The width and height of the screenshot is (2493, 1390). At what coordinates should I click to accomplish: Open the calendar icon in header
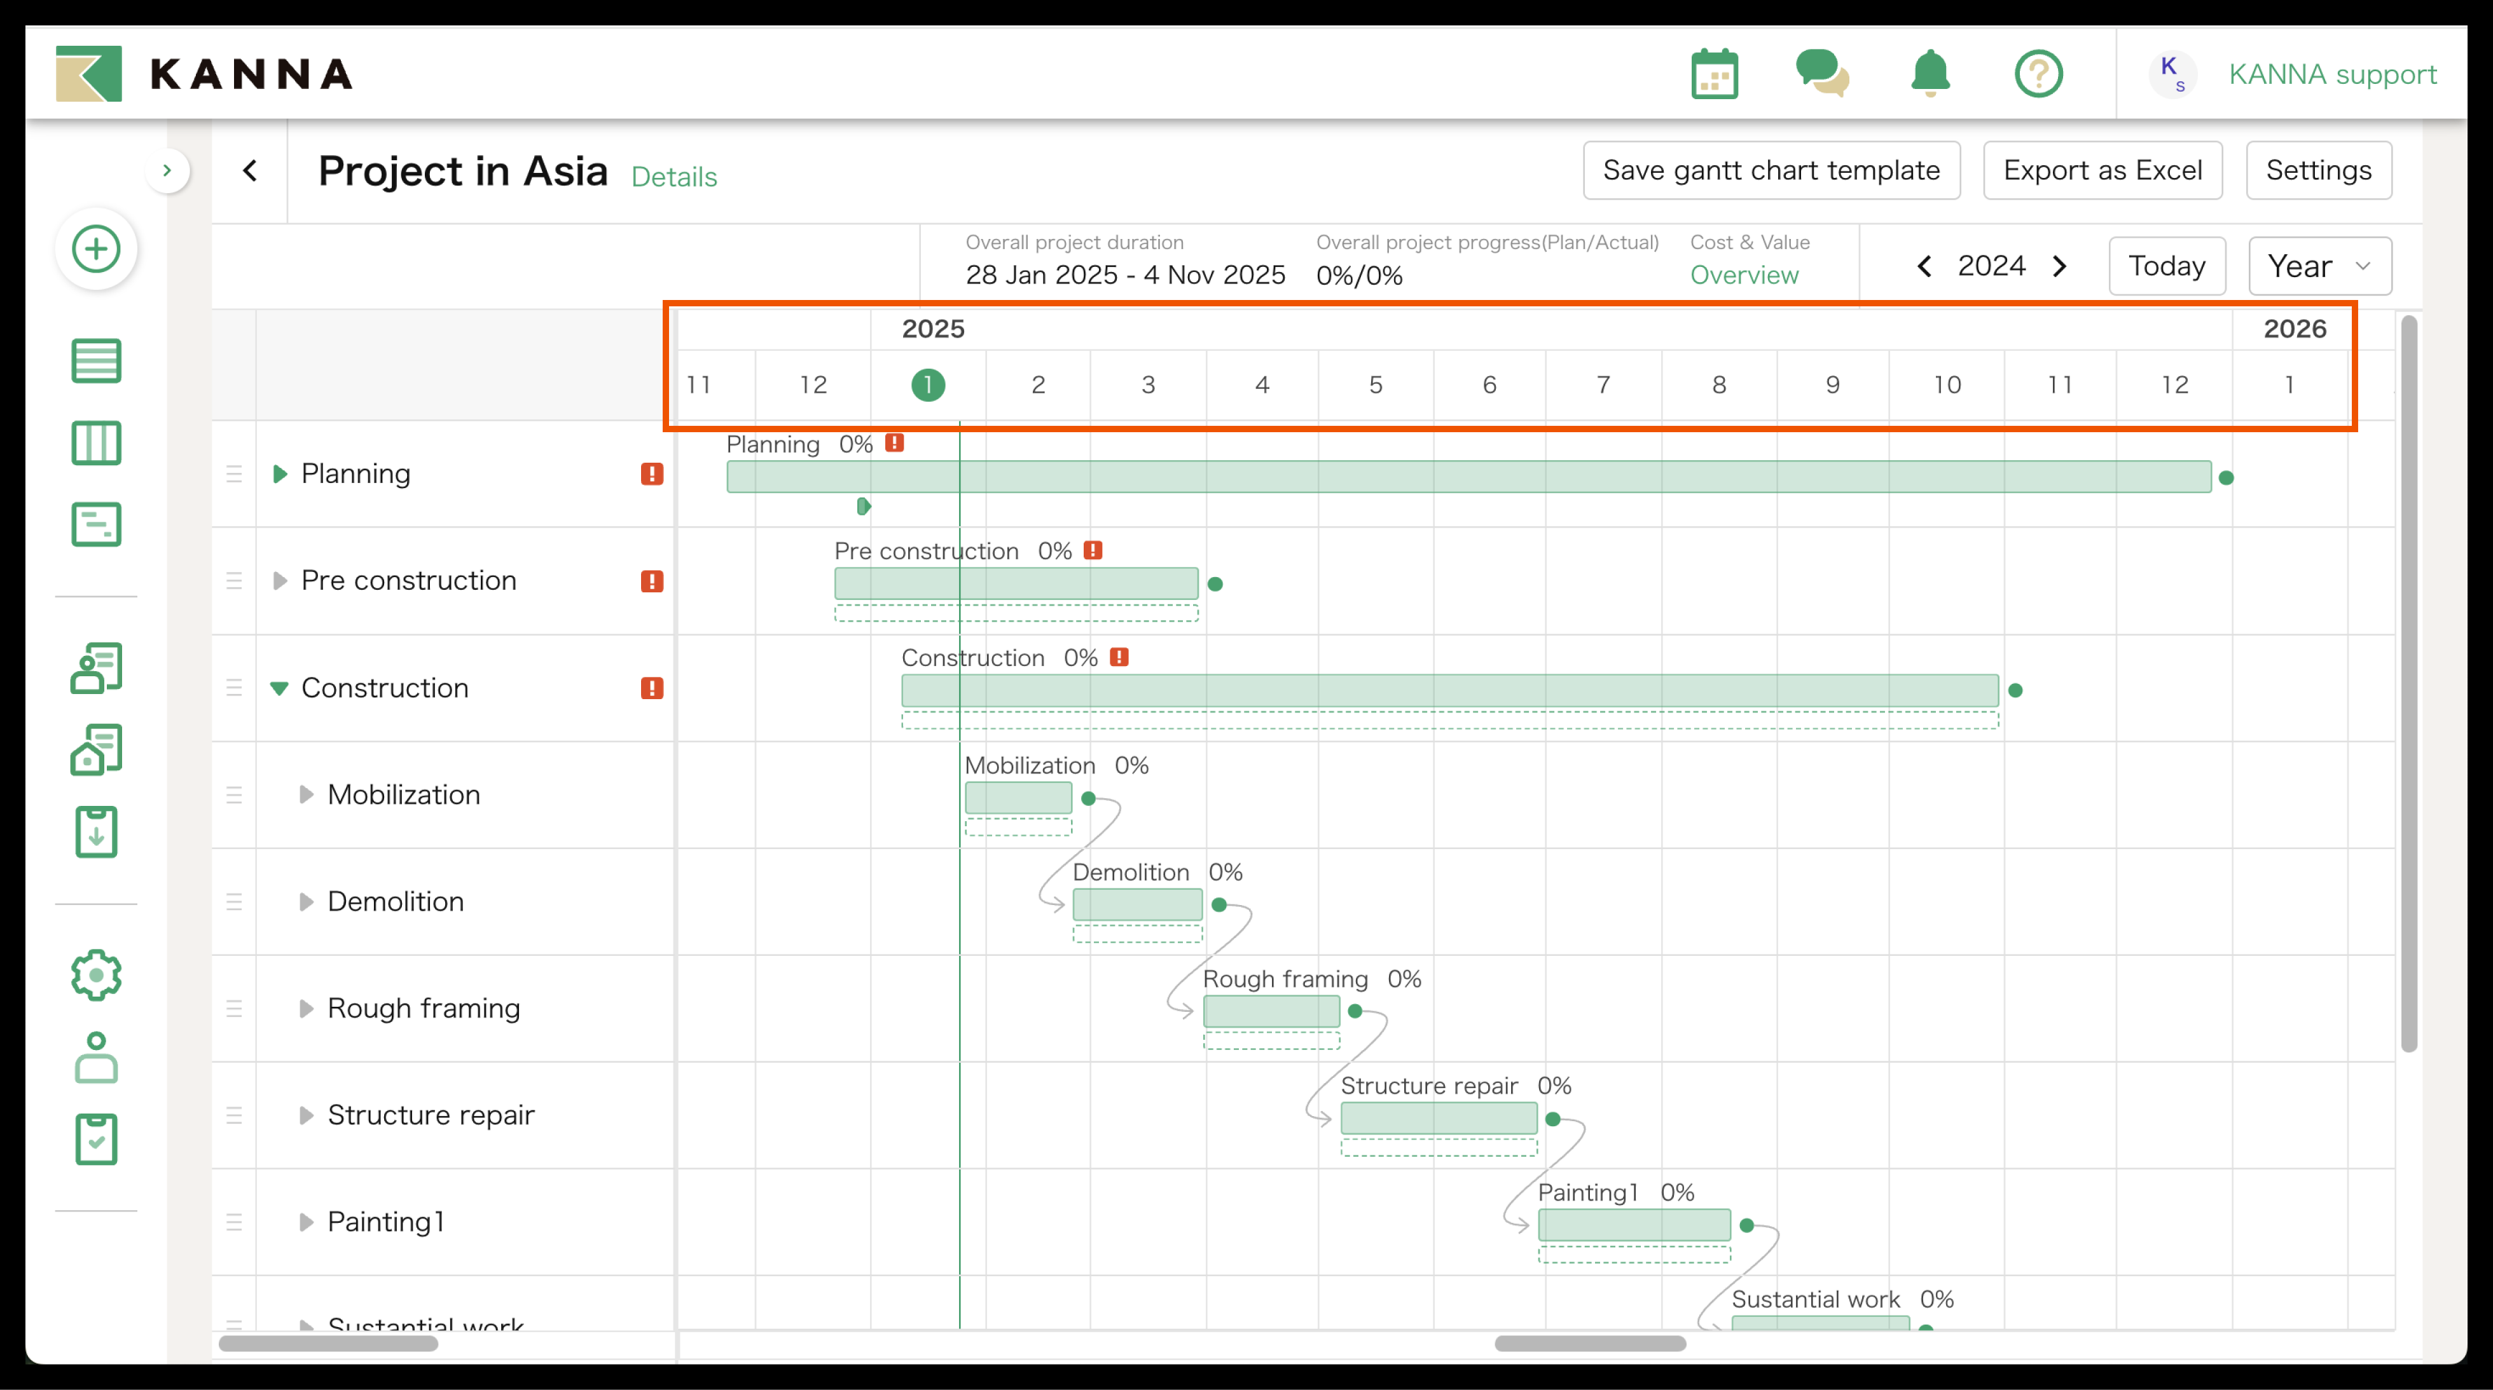pyautogui.click(x=1714, y=74)
